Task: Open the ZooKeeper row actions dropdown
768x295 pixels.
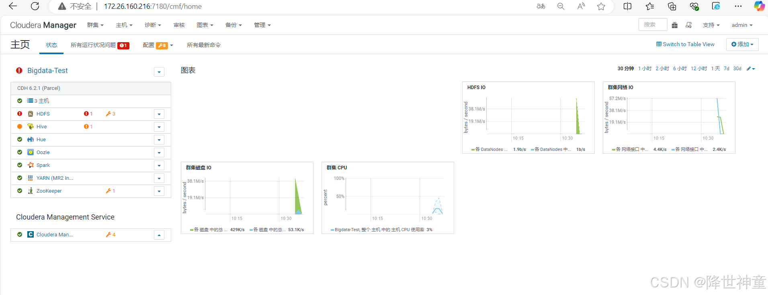Action: (x=159, y=191)
